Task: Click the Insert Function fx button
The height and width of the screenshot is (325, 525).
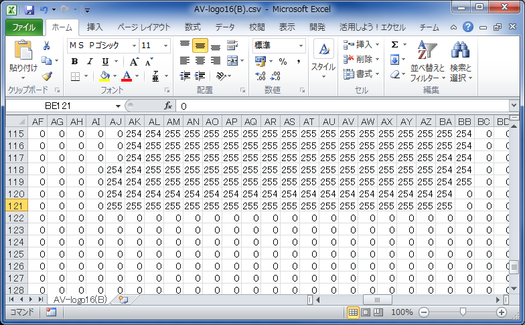Action: coord(168,106)
